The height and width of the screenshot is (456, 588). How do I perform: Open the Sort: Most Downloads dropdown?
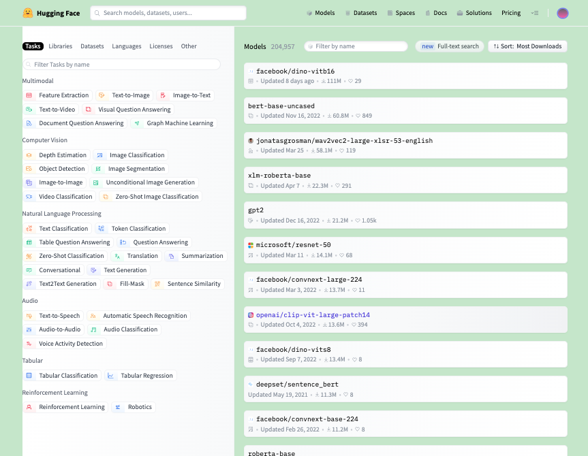[x=527, y=46]
